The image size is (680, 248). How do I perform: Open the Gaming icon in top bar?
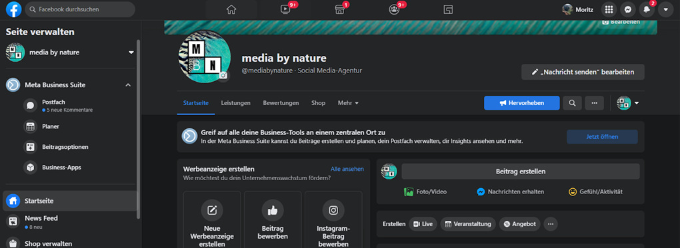448,9
